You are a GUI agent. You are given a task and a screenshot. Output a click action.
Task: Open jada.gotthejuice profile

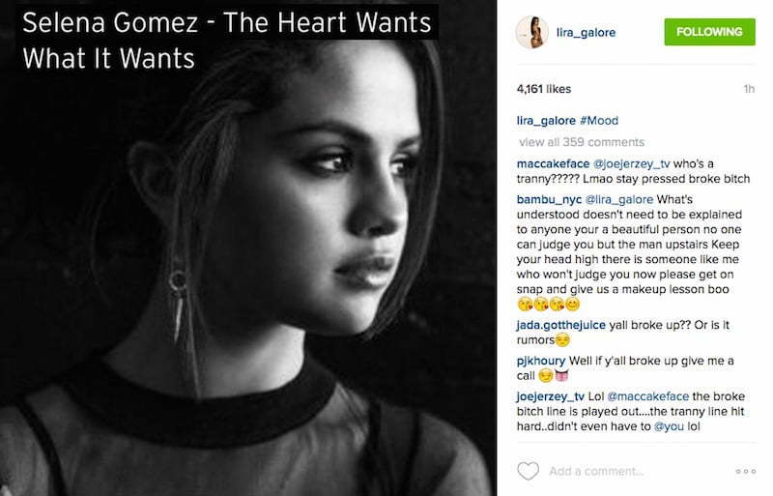pyautogui.click(x=561, y=325)
